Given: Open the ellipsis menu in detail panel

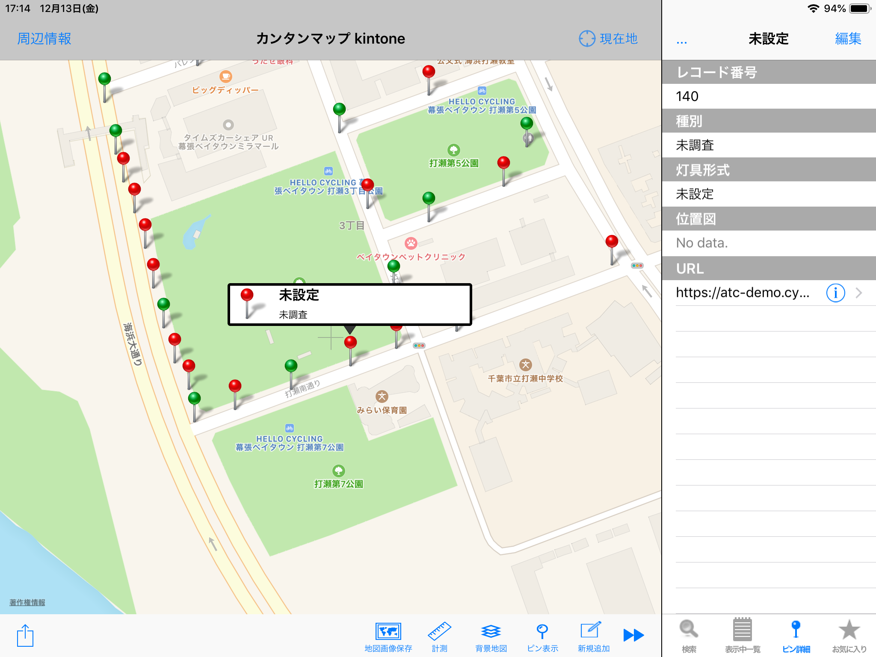Looking at the screenshot, I should click(x=682, y=42).
